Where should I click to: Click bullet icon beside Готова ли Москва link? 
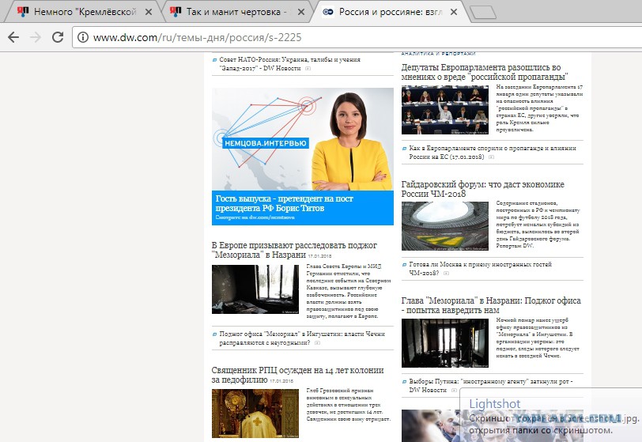coord(404,264)
